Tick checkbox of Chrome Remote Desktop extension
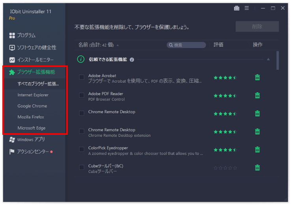The image size is (291, 205). coord(82,131)
